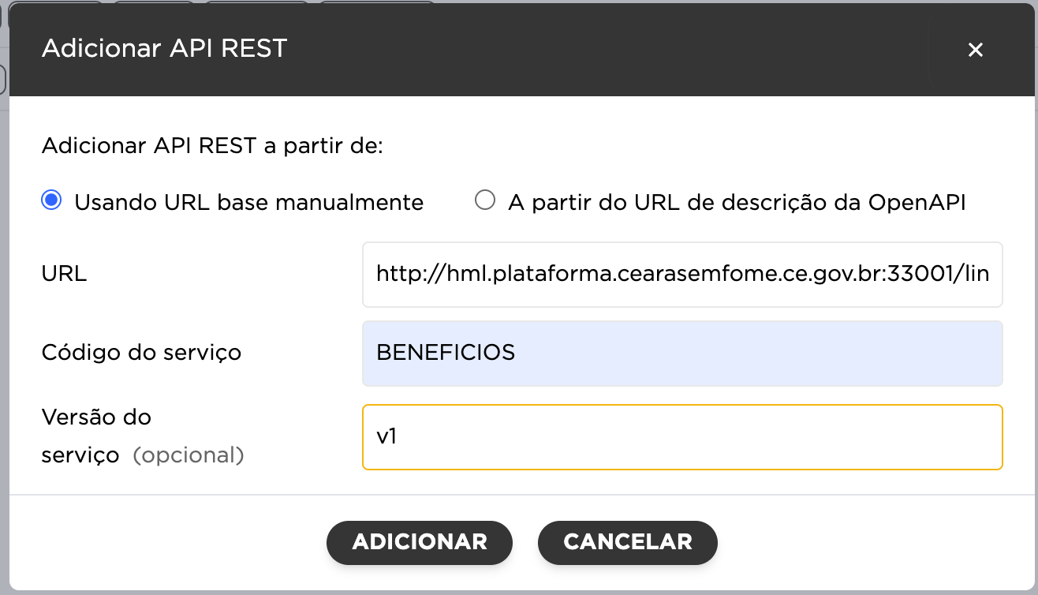Click the 'Adicionar API REST' dialog title
Screen dimensions: 1038x595
(x=164, y=48)
